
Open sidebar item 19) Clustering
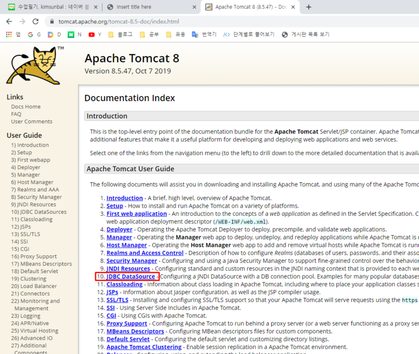coord(29,279)
